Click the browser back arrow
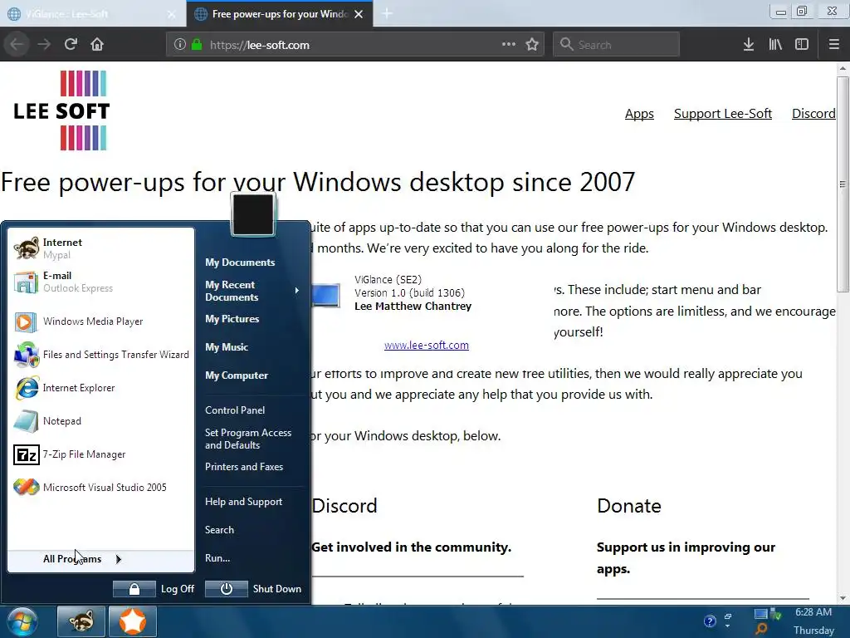850x638 pixels. point(17,44)
